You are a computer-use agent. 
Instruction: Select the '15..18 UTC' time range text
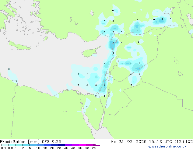coord(160,142)
